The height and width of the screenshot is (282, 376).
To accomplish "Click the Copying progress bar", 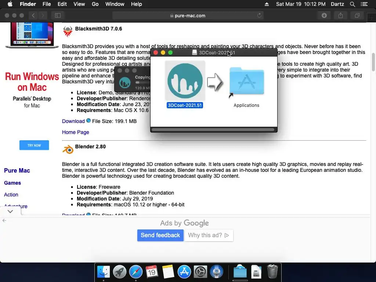I will (143, 83).
